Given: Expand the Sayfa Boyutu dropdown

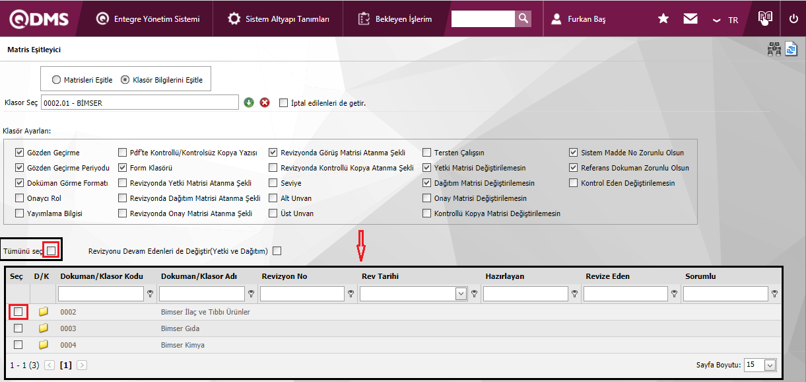Looking at the screenshot, I should [x=770, y=365].
